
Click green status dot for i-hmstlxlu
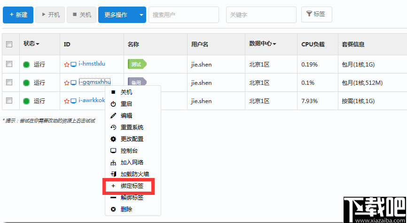[x=26, y=64]
